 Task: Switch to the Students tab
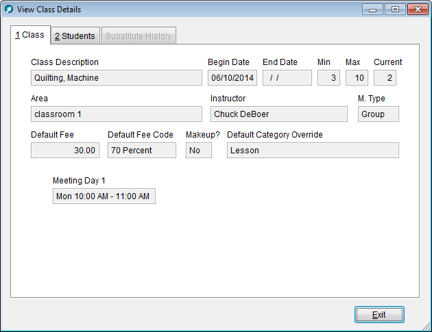coord(75,36)
